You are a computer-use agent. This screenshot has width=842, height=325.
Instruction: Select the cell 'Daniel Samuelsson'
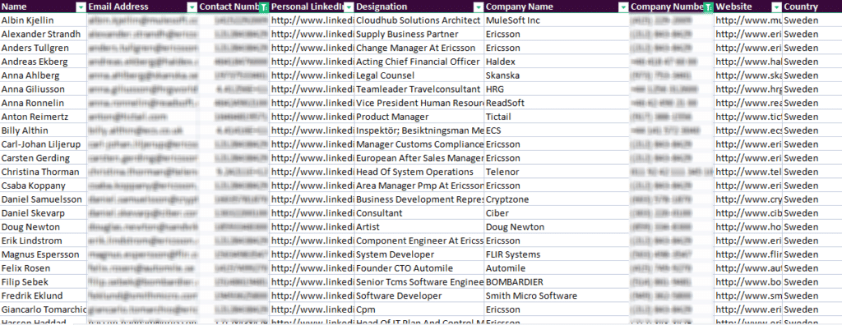(x=43, y=199)
